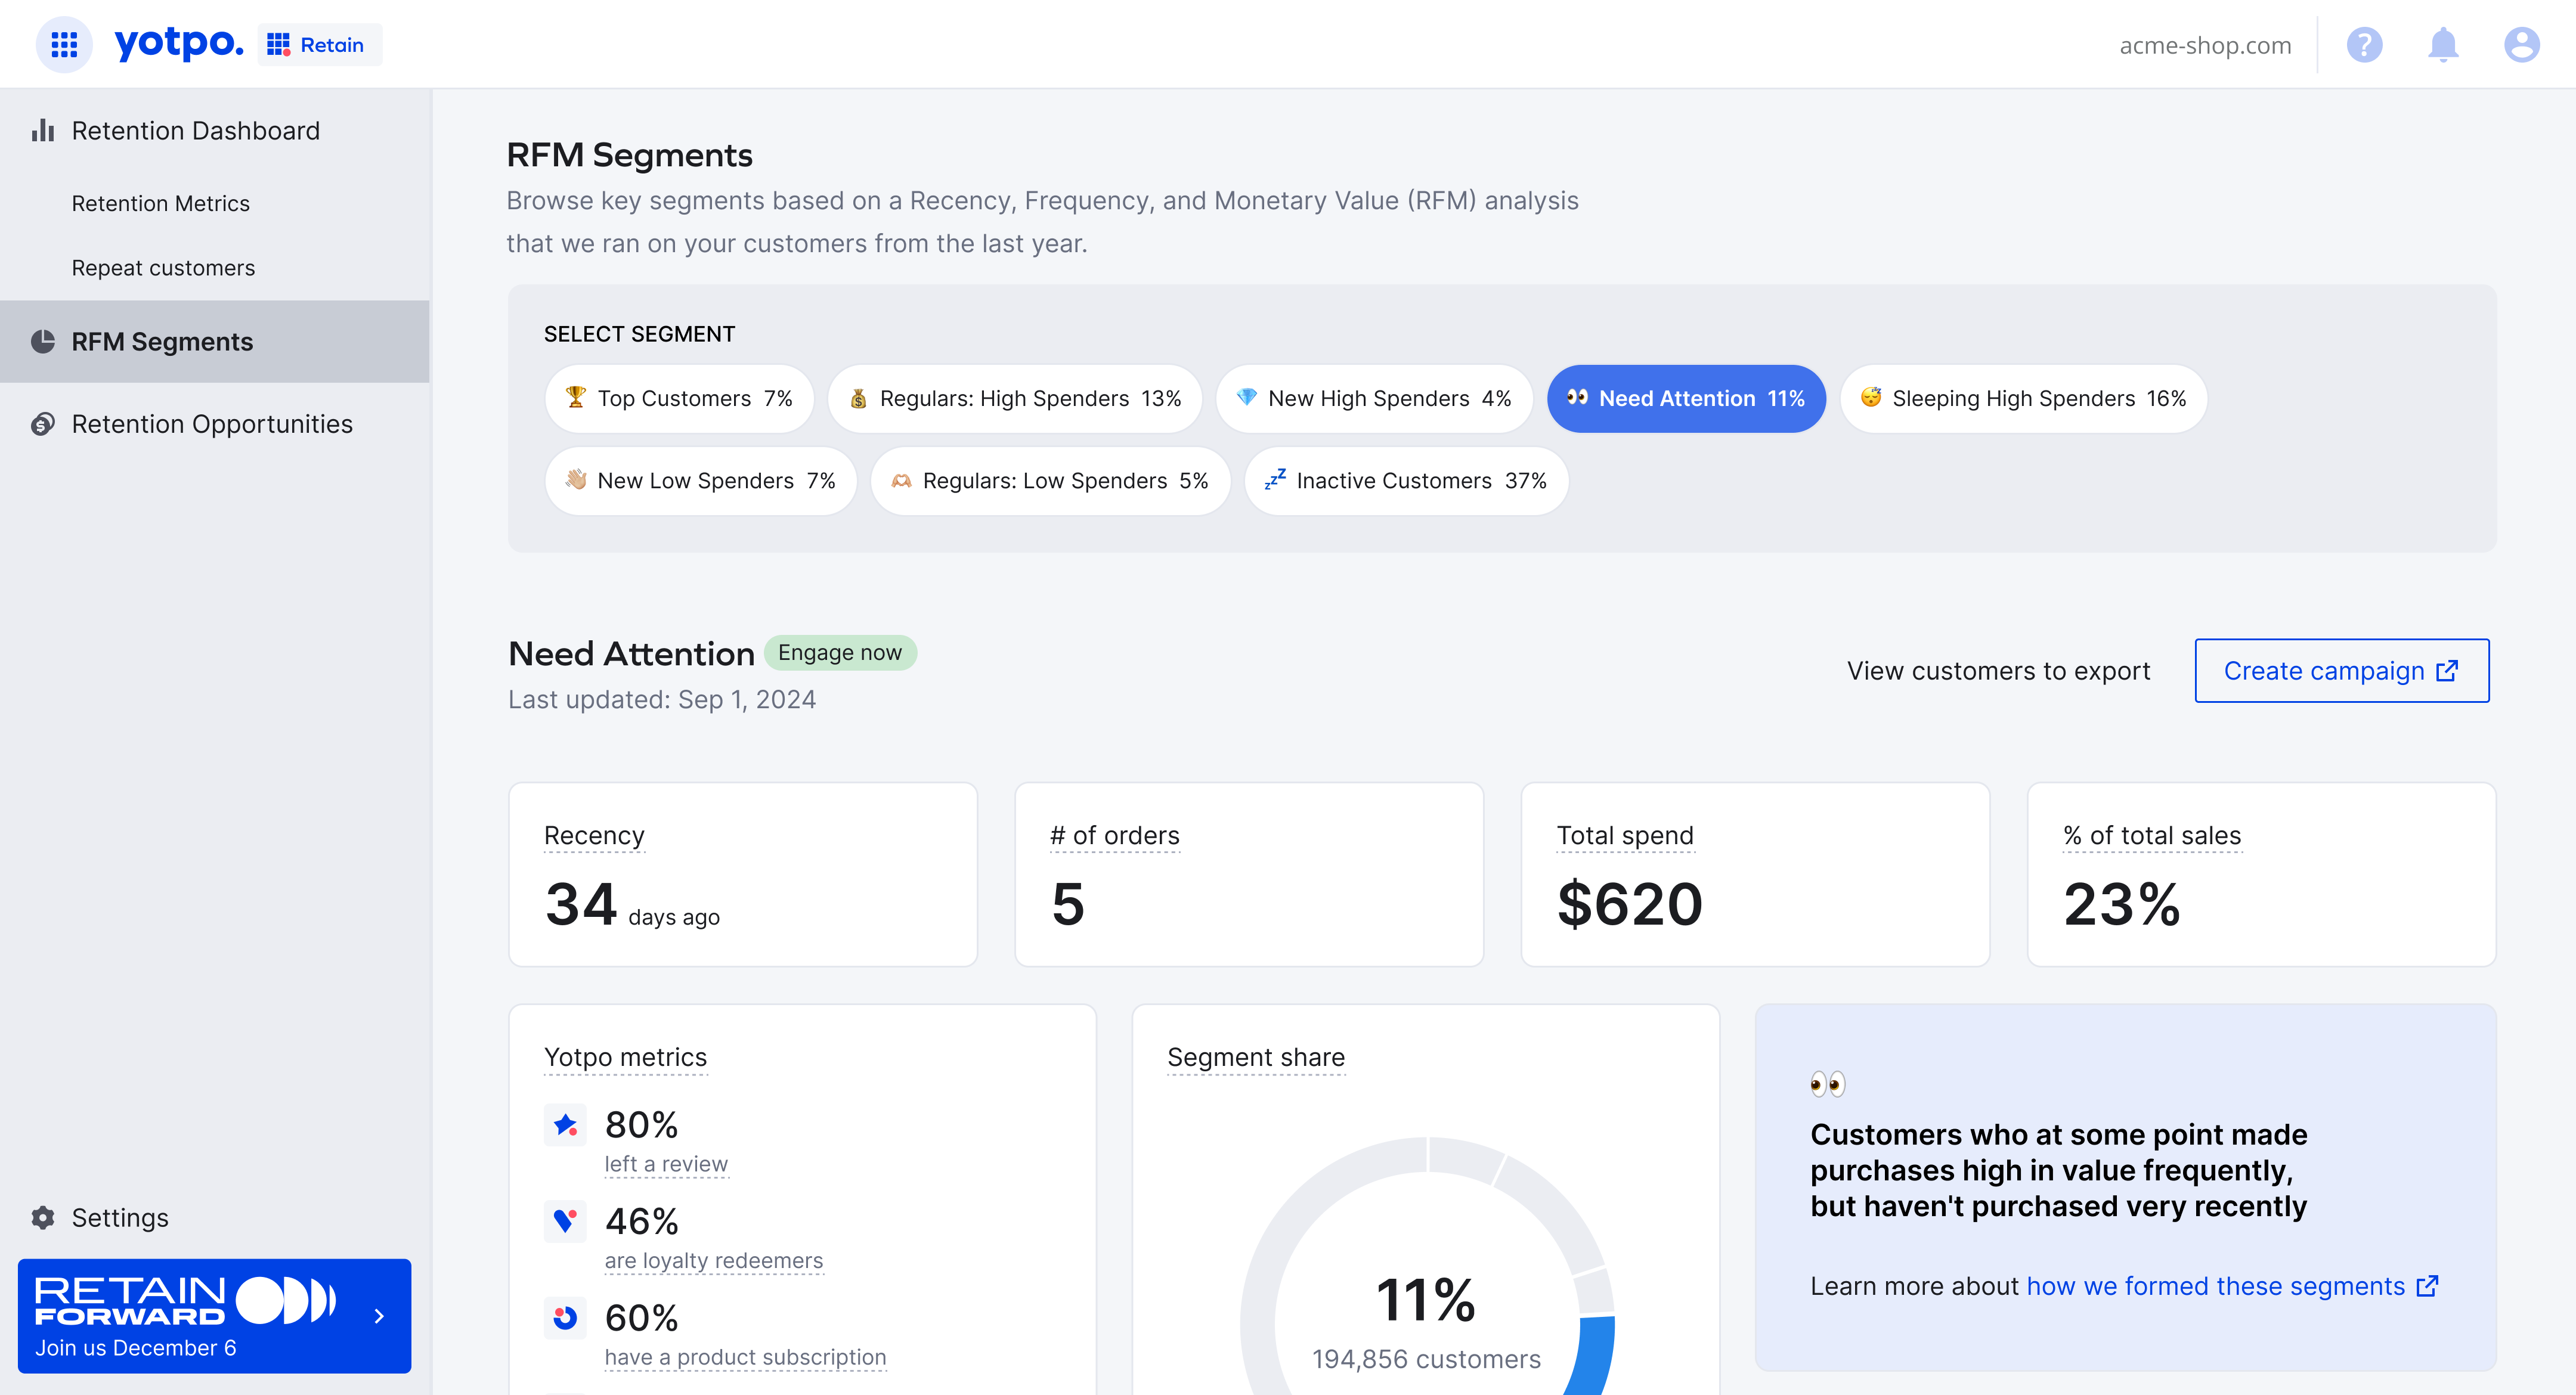
Task: Open Repeat customers page
Action: (163, 268)
